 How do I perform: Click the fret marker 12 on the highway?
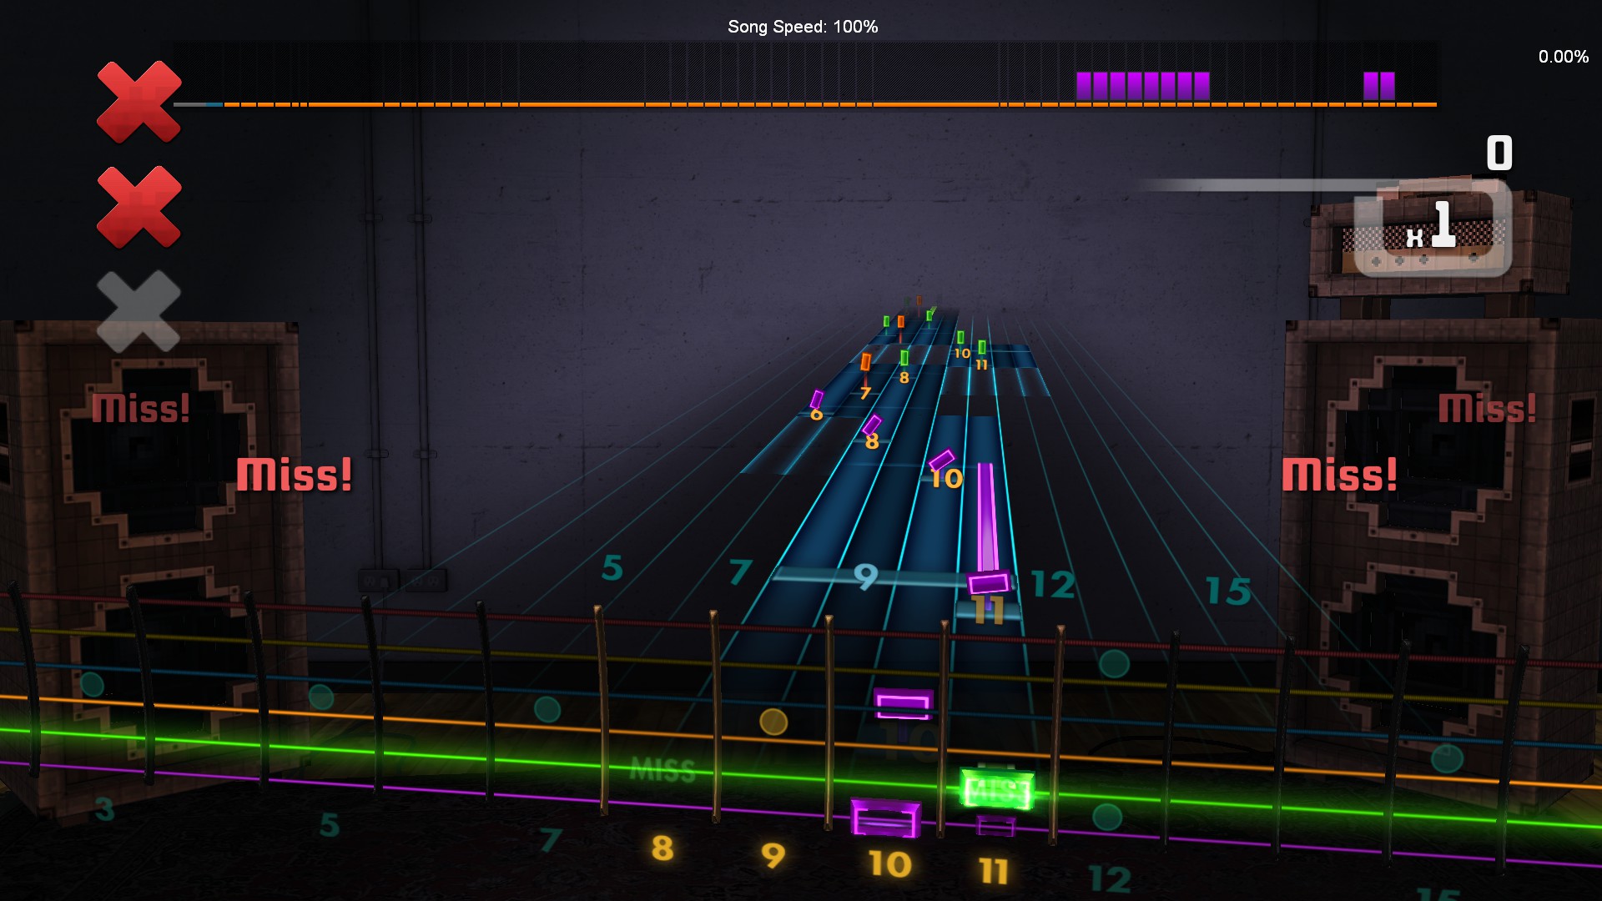(1053, 584)
